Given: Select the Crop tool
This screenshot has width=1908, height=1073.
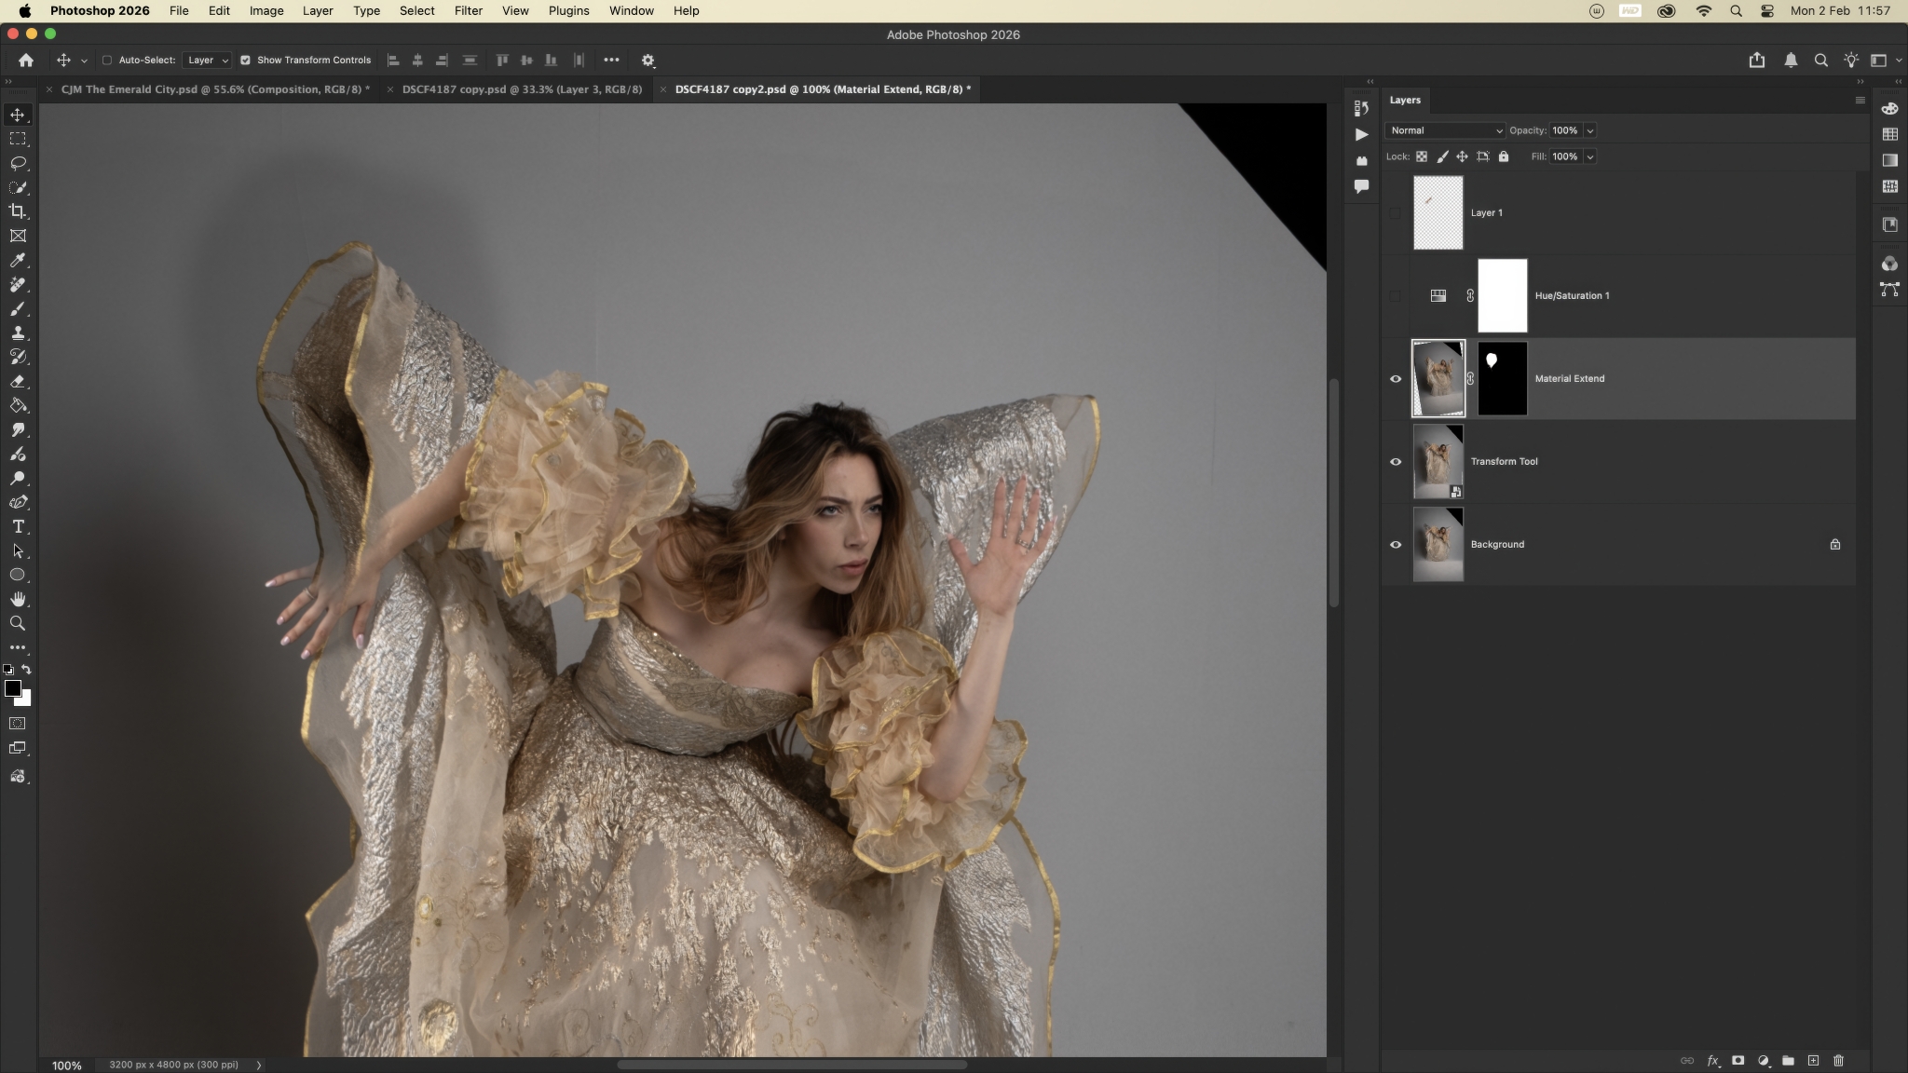Looking at the screenshot, I should pyautogui.click(x=18, y=211).
